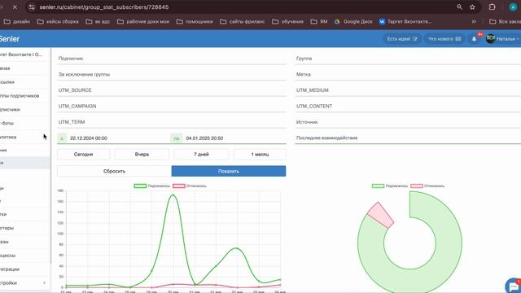Viewport: 521px width, 293px height.
Task: Click the UTM_CAMPAIGN field
Action: pos(172,107)
